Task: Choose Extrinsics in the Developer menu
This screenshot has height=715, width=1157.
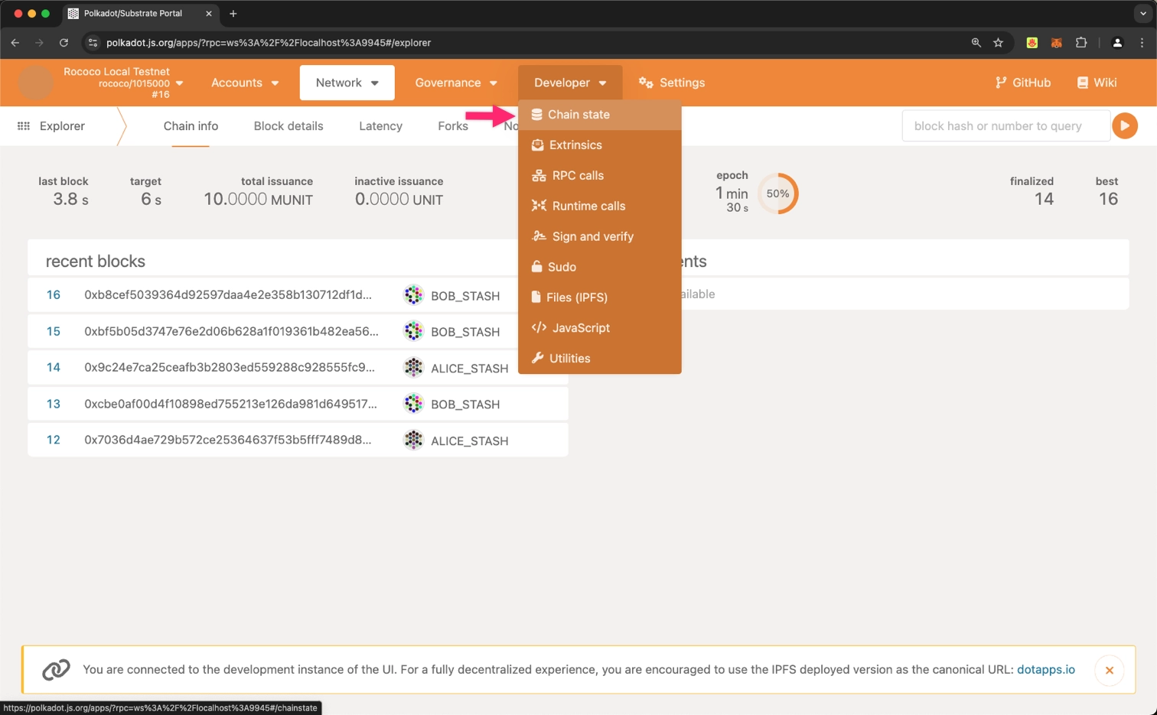Action: pyautogui.click(x=575, y=145)
